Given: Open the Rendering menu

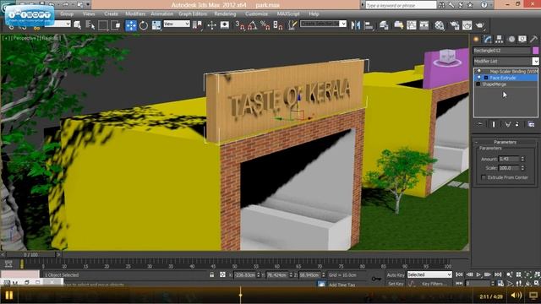Looking at the screenshot, I should click(225, 14).
